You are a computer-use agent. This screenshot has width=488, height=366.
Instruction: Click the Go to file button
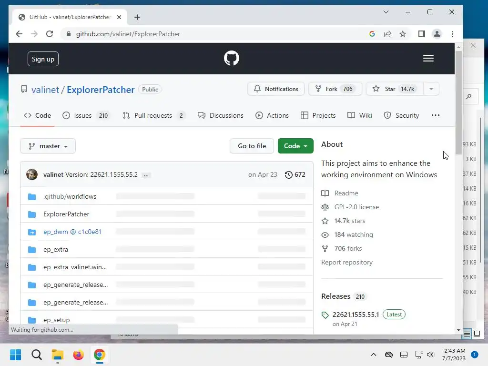click(252, 146)
